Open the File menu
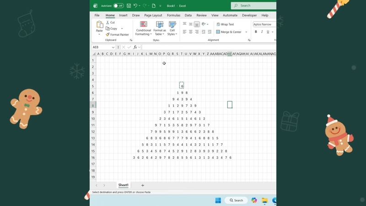The height and width of the screenshot is (206, 366). [x=97, y=15]
